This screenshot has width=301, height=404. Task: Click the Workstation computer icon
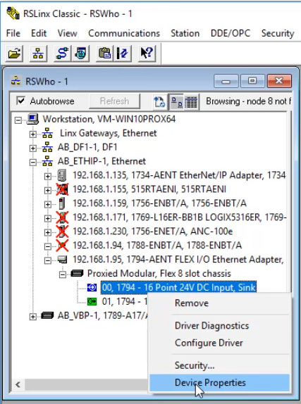pos(33,119)
